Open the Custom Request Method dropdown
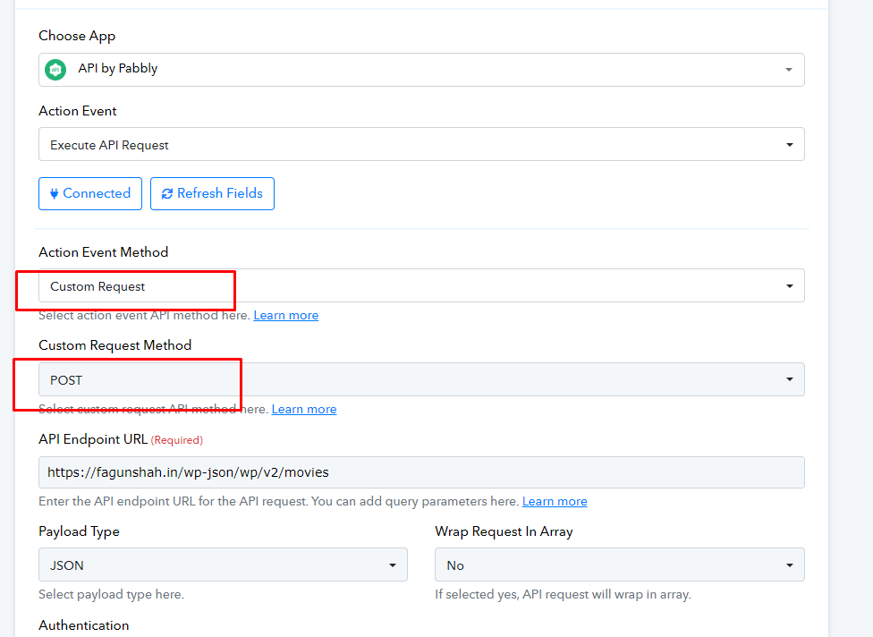The image size is (873, 637). tap(421, 379)
